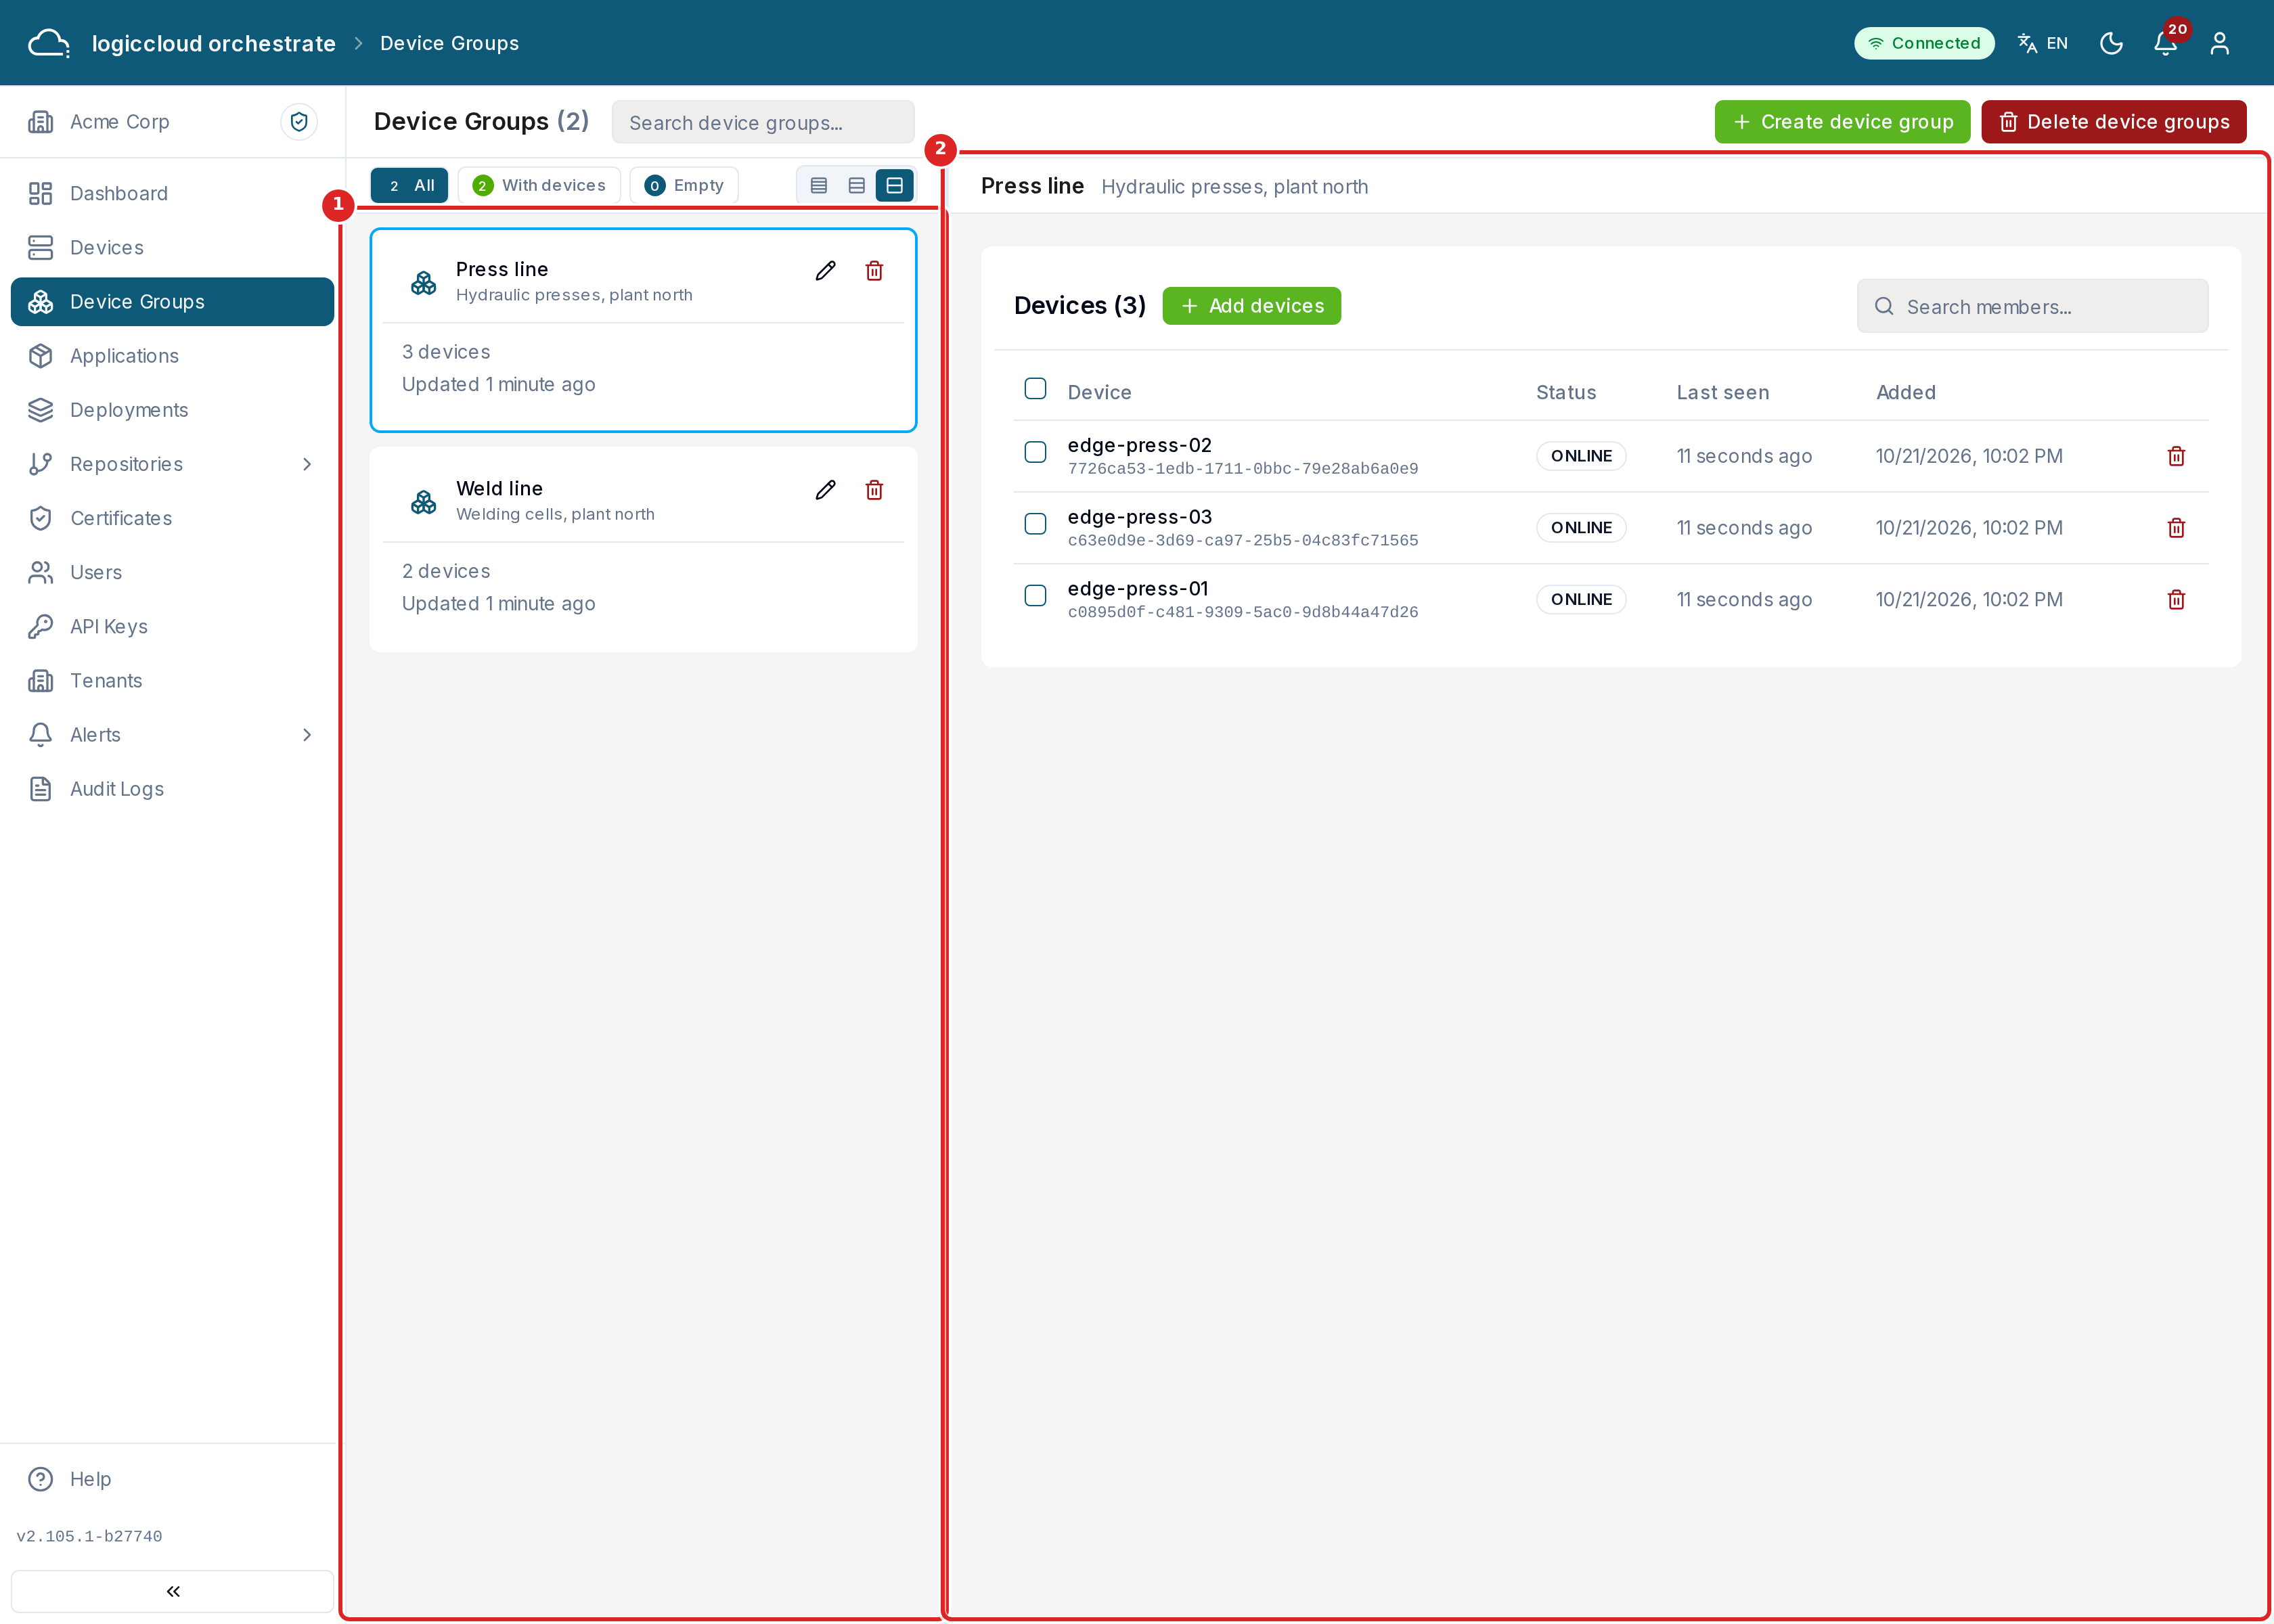Viewport: 2274px width, 1624px height.
Task: Open the EN language selector
Action: point(2043,43)
